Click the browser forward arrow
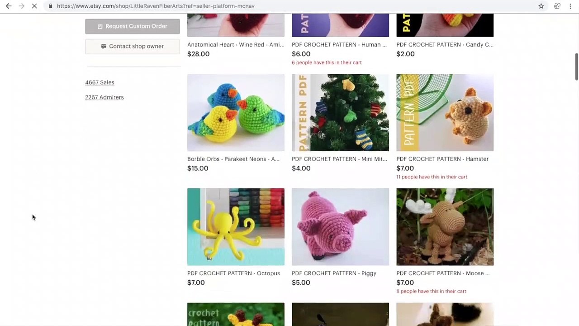The width and height of the screenshot is (579, 326). point(21,6)
